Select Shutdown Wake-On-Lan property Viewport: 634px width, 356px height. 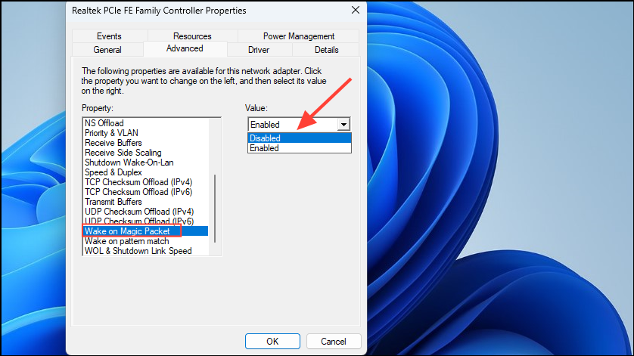coord(129,163)
